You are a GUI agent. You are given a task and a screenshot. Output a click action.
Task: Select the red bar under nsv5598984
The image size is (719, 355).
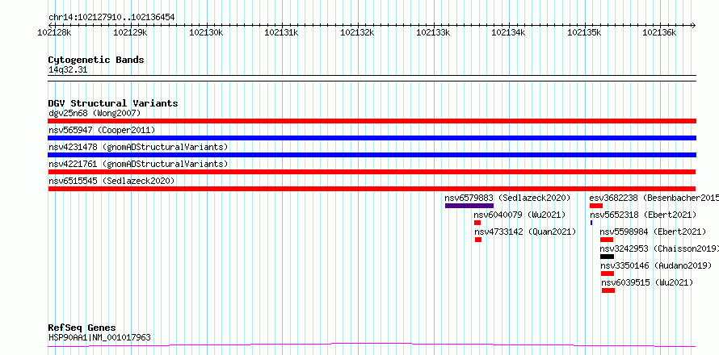coord(607,240)
